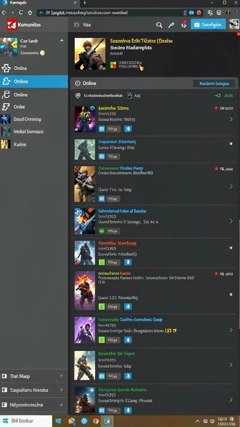This screenshot has width=240, height=427.
Task: Open the 'That Fiuep' sidebar entry
Action: tap(34, 376)
